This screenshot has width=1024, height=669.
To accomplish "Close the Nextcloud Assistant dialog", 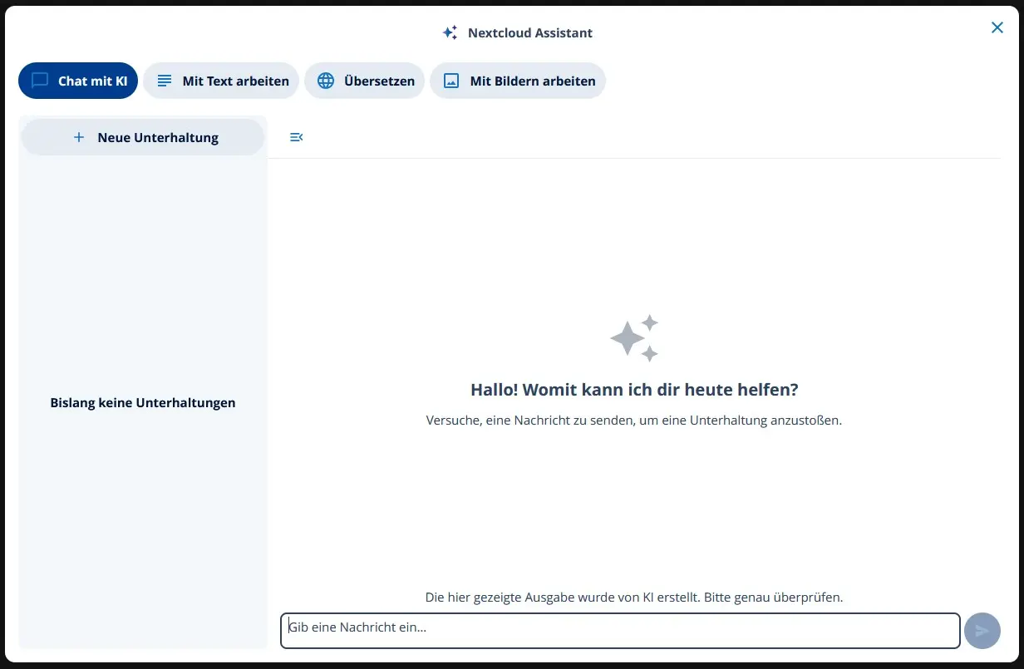I will pos(997,27).
